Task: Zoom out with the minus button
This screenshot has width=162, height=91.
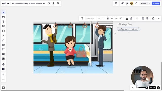Action: [x=133, y=88]
